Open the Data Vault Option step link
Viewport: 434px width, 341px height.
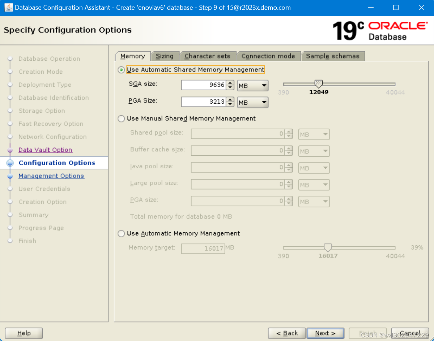pos(45,150)
